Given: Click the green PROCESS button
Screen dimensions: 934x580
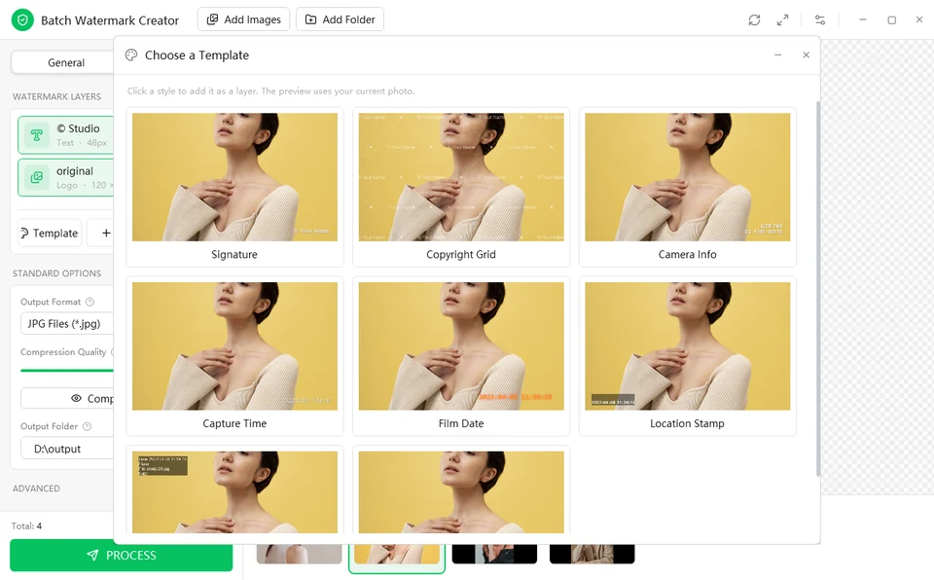Looking at the screenshot, I should (121, 555).
